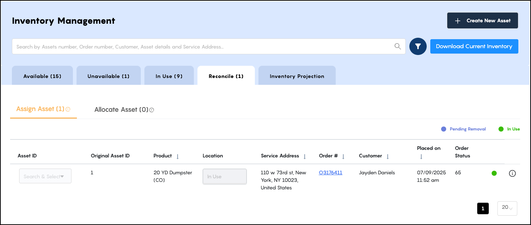Click the asset search input field
The width and height of the screenshot is (531, 225).
(180, 46)
